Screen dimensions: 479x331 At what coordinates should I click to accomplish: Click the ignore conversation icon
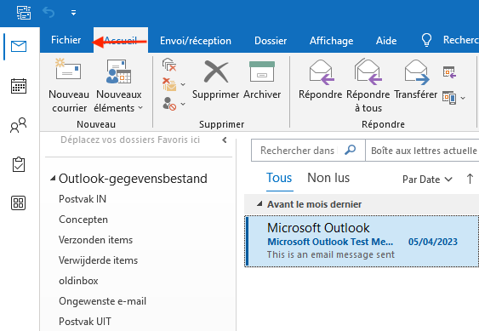point(169,65)
